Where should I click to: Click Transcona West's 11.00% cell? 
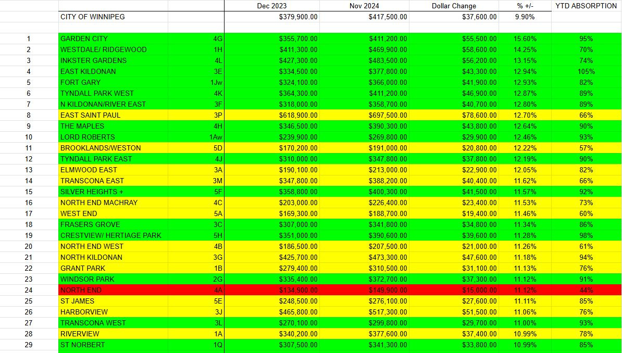pos(525,323)
